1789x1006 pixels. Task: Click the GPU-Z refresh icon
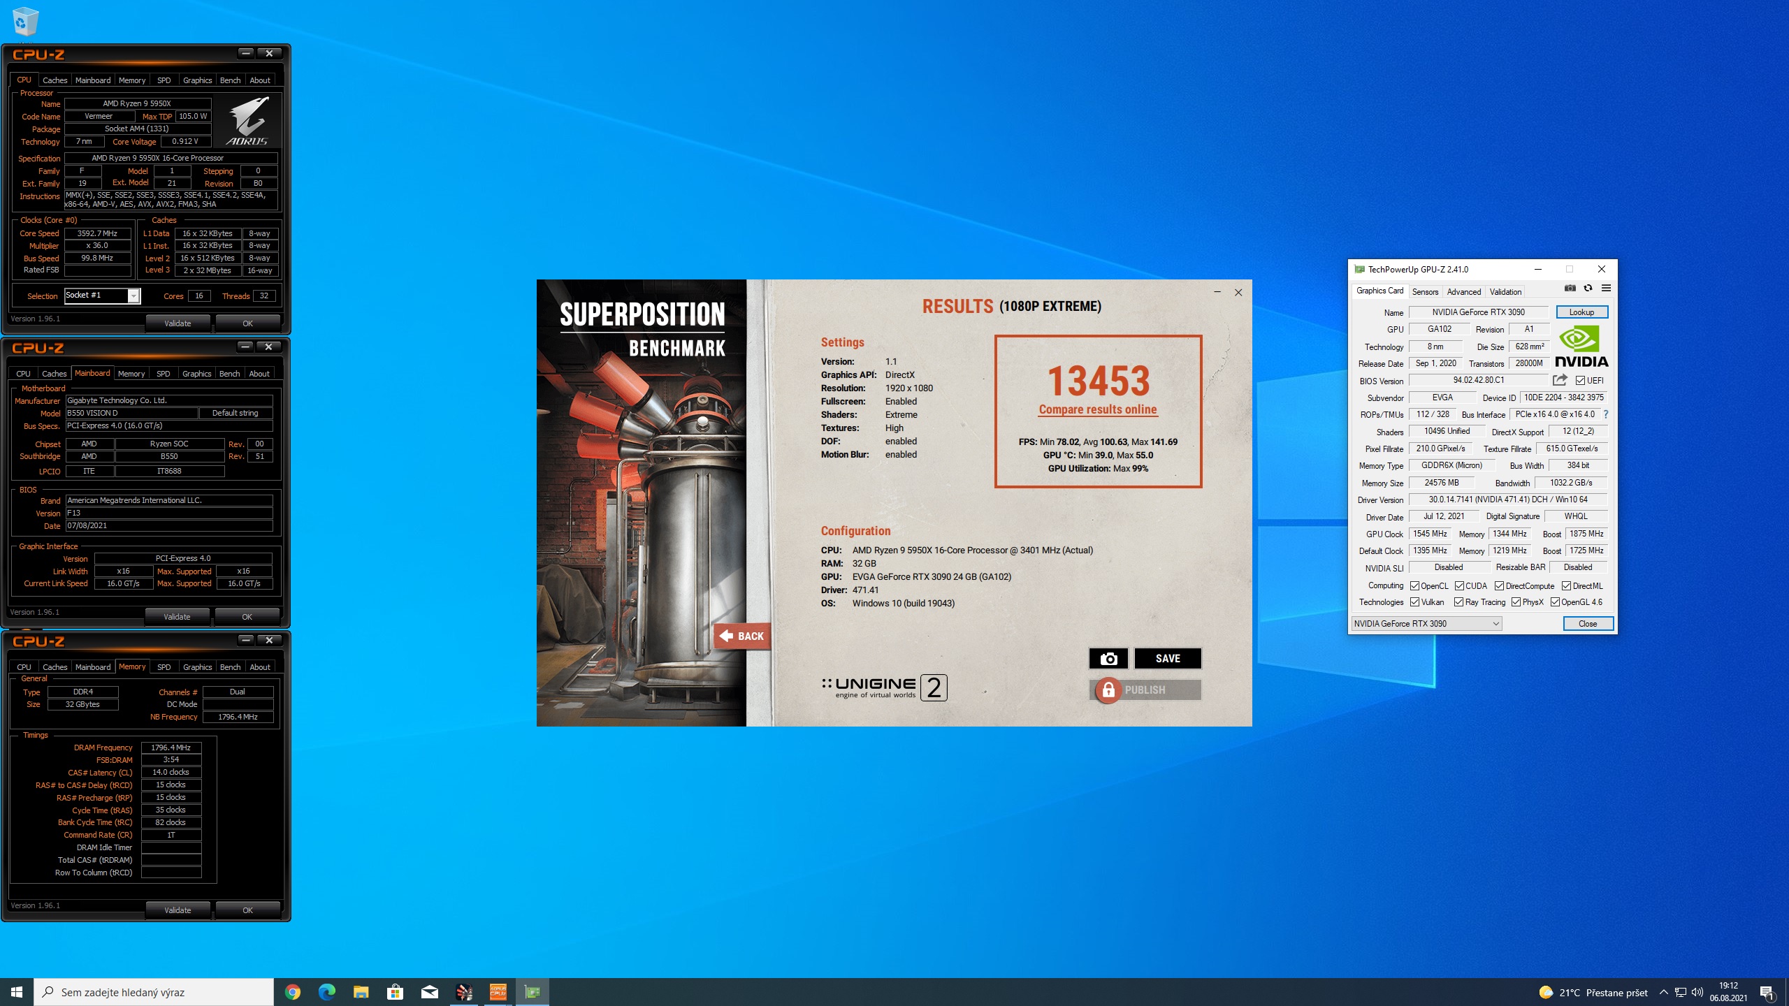(x=1588, y=288)
